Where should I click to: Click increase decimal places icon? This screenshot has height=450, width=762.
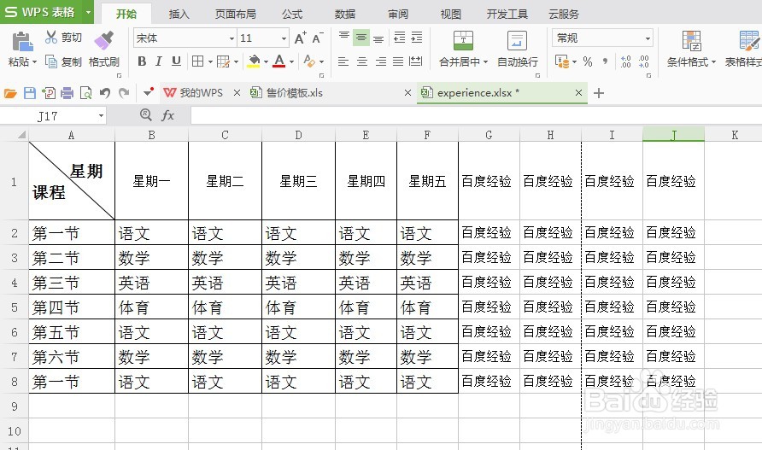click(625, 61)
